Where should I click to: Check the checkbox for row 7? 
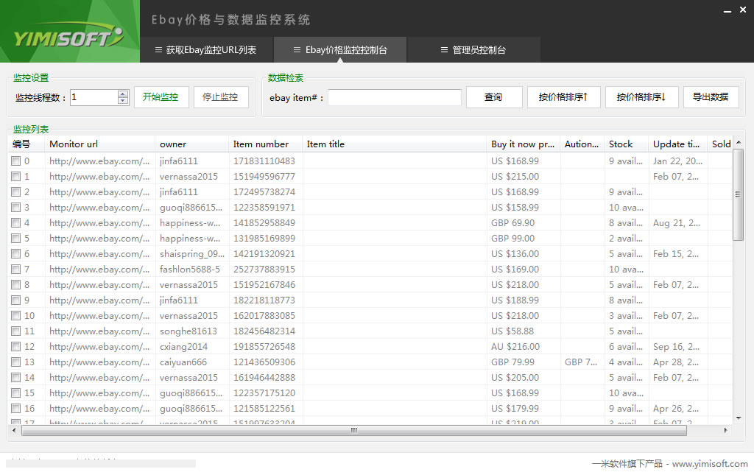pos(16,270)
